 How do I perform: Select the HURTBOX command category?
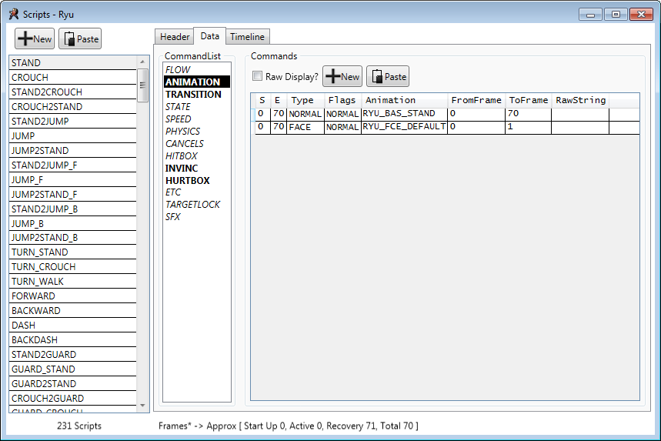(x=188, y=181)
